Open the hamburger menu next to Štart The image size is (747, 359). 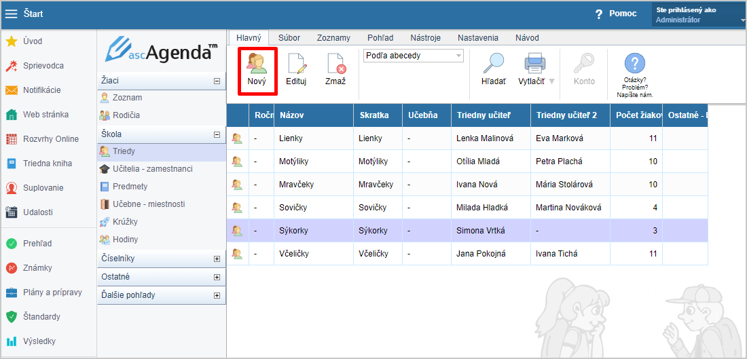[x=11, y=14]
